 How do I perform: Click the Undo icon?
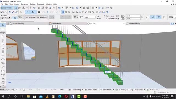click(x=2, y=12)
